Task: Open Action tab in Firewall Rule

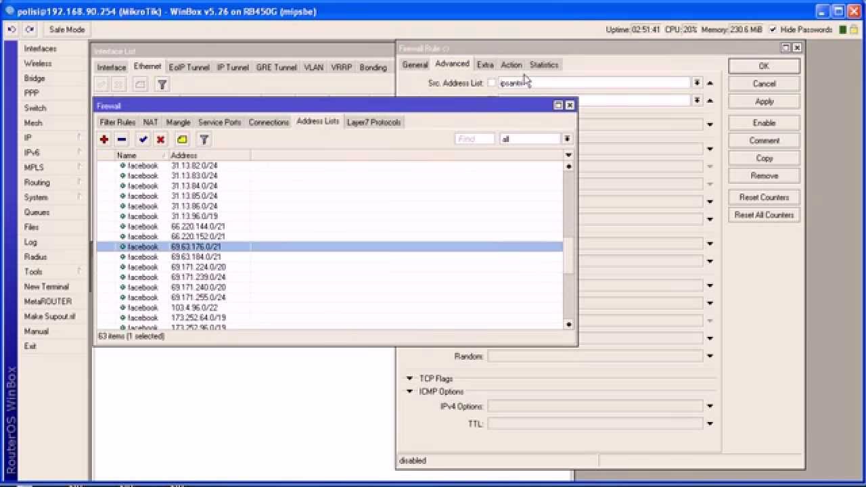Action: [511, 65]
